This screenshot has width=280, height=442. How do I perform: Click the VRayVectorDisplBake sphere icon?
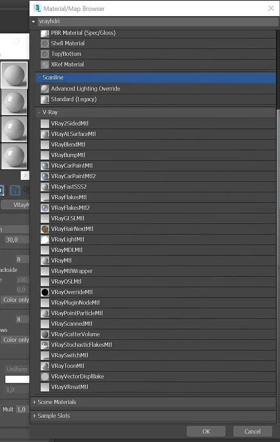coord(45,376)
